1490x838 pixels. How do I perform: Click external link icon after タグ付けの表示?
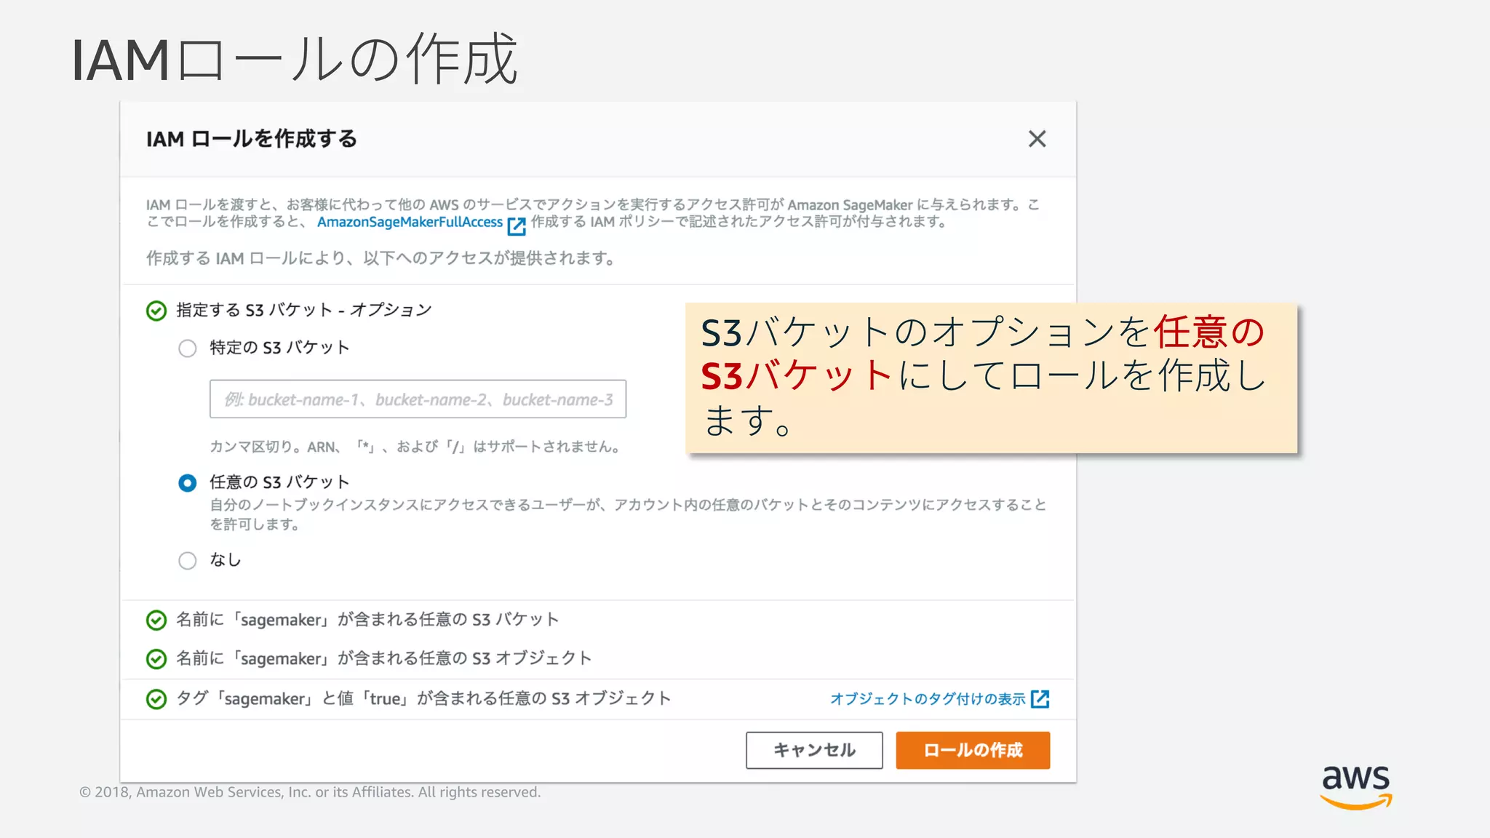[x=1040, y=699]
